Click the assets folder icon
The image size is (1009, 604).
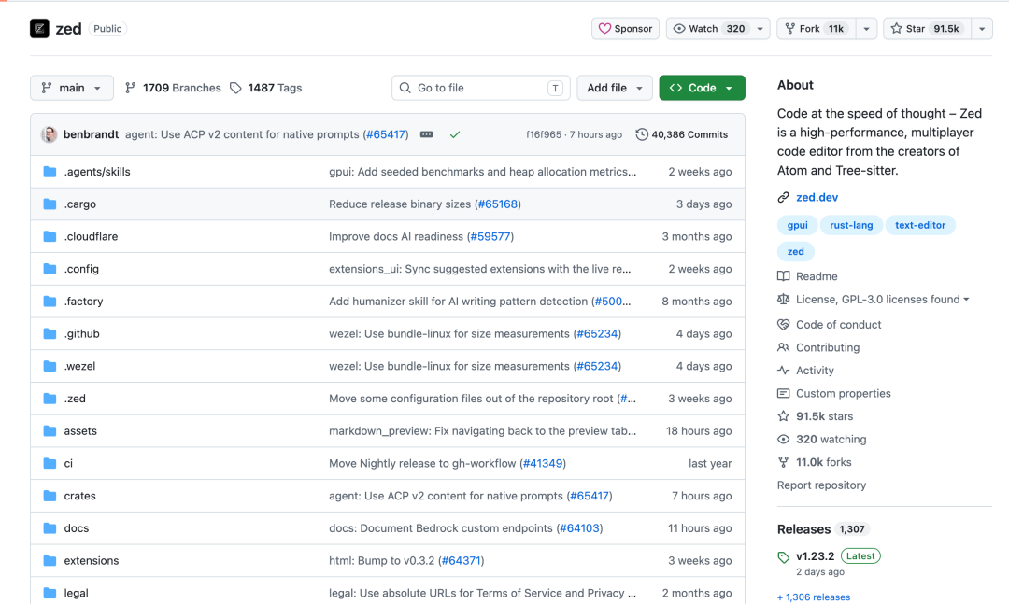pyautogui.click(x=50, y=431)
